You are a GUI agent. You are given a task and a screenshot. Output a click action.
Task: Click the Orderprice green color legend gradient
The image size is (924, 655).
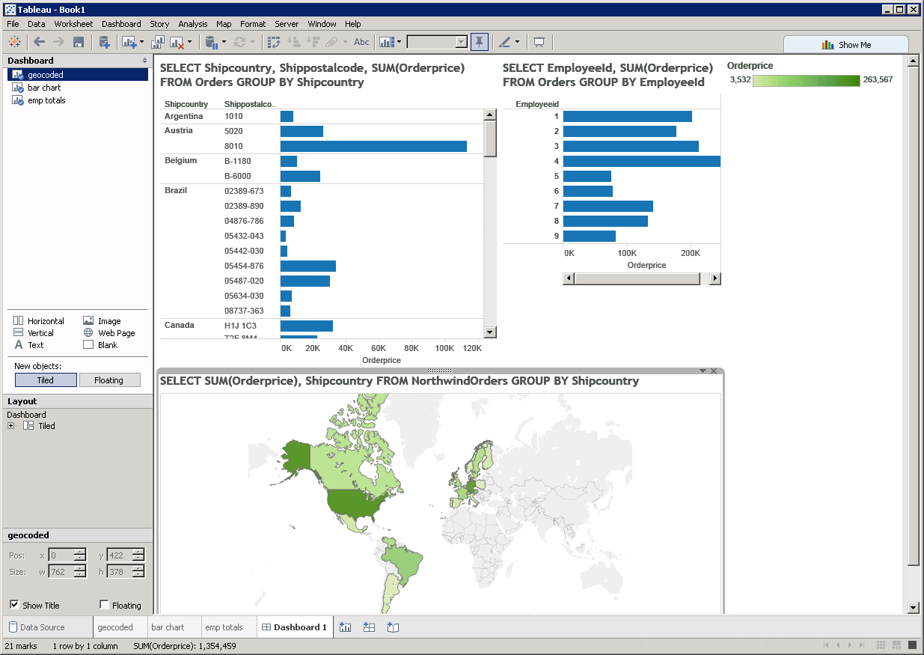807,80
